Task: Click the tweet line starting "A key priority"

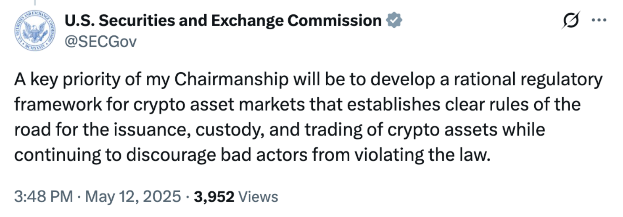Action: point(309,80)
